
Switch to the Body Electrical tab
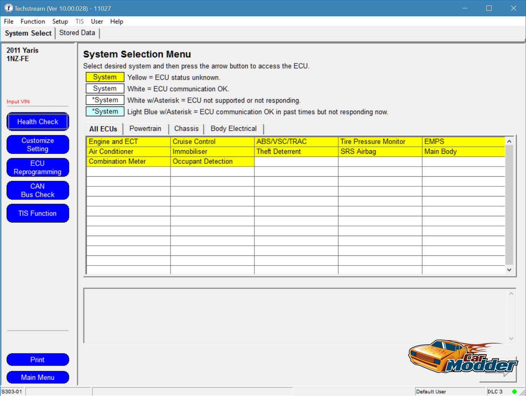(233, 129)
